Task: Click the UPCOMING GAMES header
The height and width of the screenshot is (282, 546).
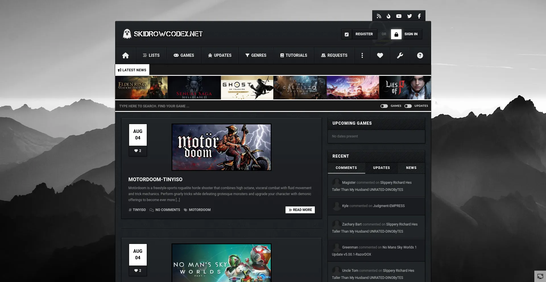Action: (376, 124)
